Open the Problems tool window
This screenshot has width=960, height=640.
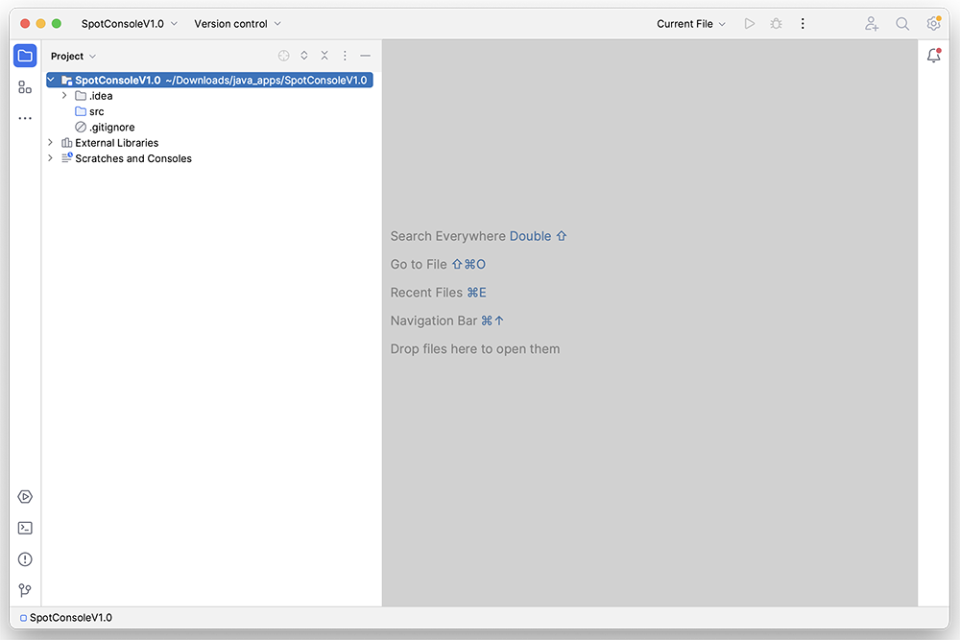point(25,559)
